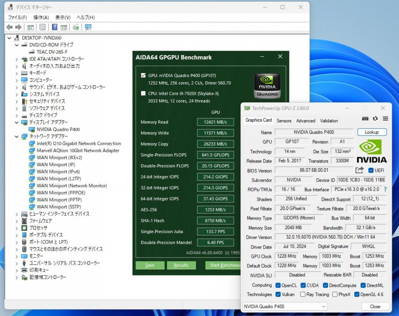
Task: Open the GPU-Z hamburger menu
Action: coord(385,118)
